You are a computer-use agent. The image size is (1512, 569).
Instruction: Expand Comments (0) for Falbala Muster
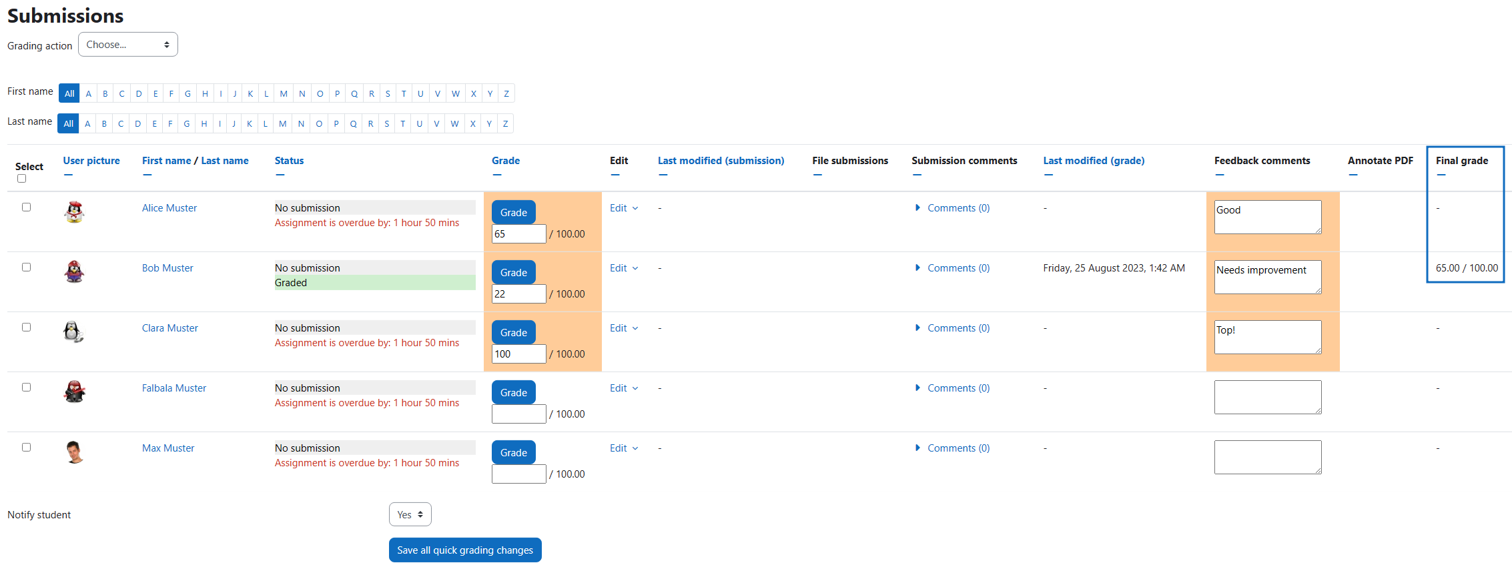[x=952, y=388]
